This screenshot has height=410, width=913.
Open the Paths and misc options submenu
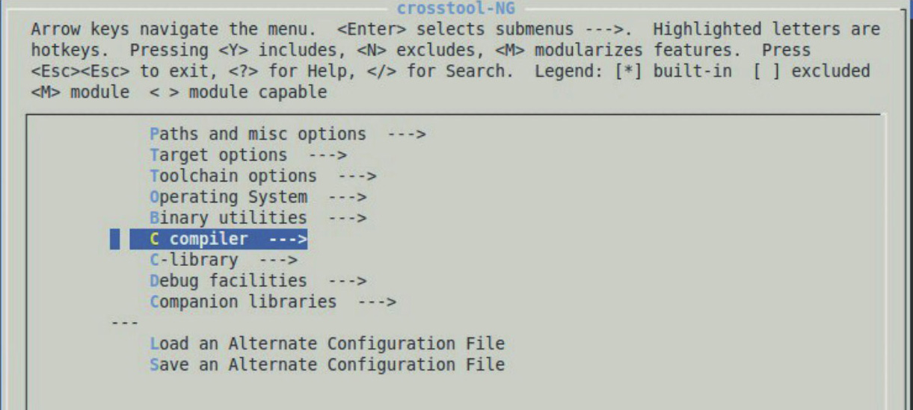coord(258,134)
